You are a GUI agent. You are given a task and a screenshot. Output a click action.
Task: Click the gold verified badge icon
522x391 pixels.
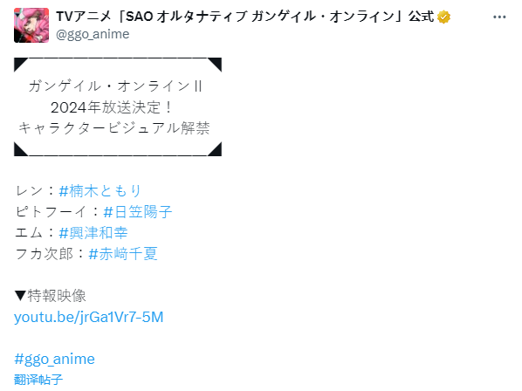tap(443, 17)
